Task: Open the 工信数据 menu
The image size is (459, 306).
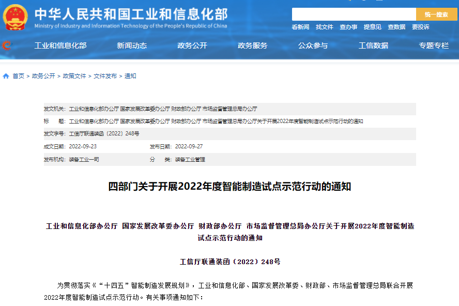Action: coord(375,45)
